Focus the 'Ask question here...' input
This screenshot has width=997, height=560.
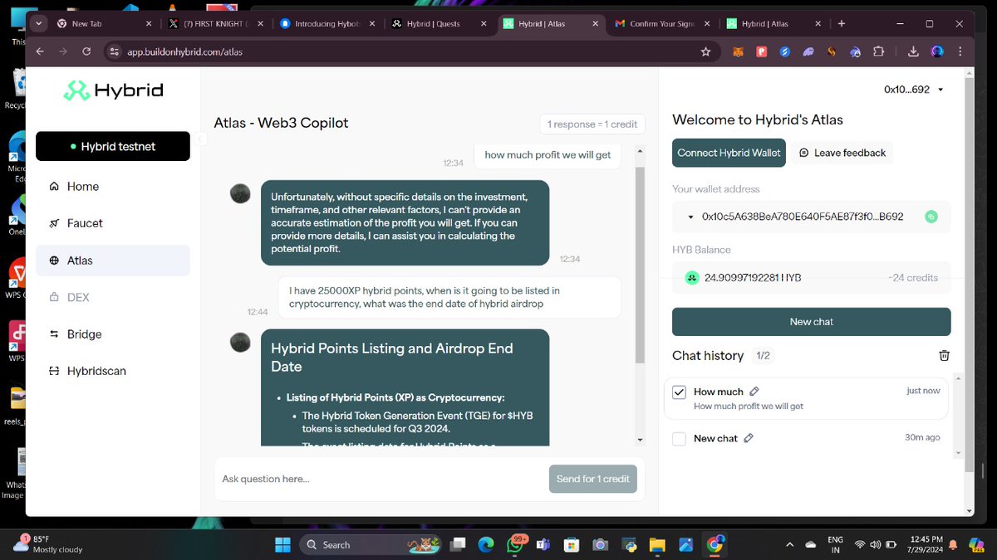coord(381,479)
